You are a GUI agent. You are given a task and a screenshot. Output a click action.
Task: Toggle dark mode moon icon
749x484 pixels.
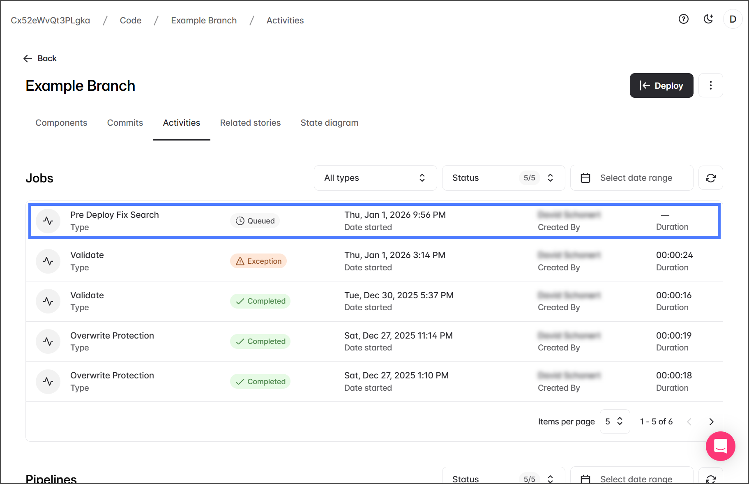click(x=708, y=19)
